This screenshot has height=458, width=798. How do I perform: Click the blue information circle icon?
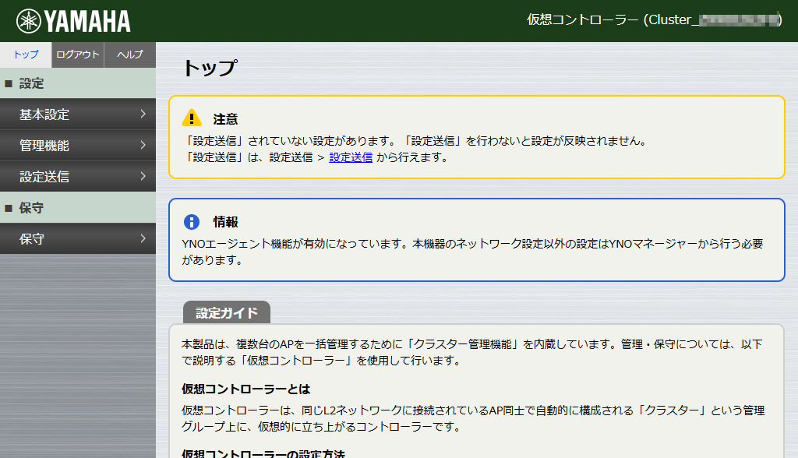point(192,222)
